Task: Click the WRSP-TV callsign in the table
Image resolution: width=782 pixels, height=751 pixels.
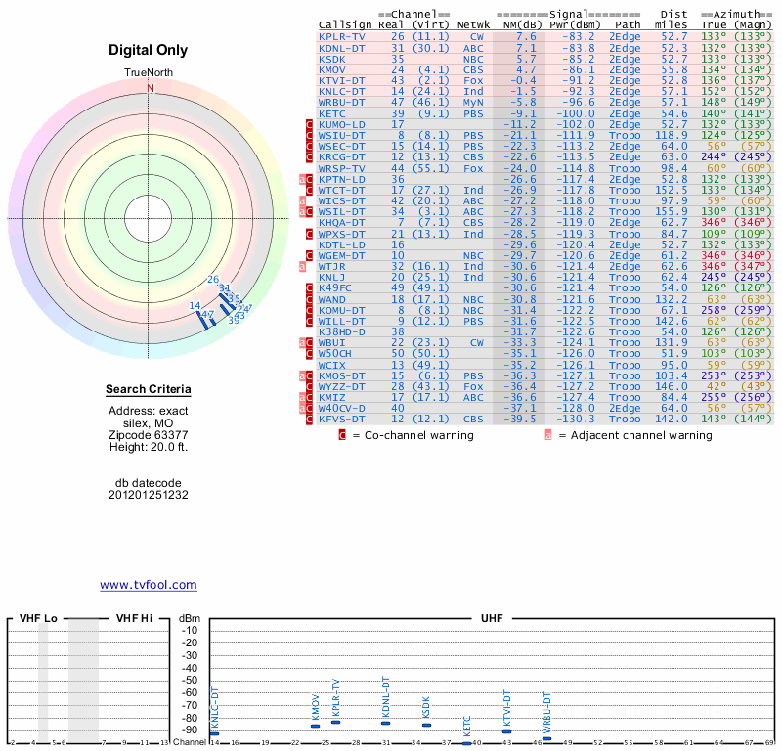Action: click(341, 168)
